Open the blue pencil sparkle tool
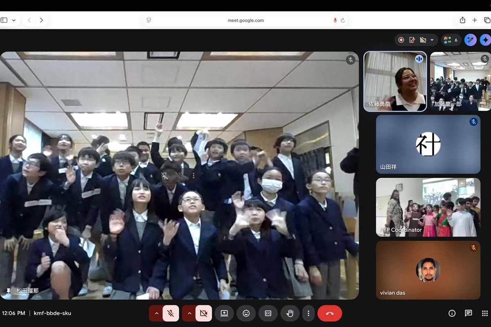Image resolution: width=491 pixels, height=327 pixels. coord(471,40)
